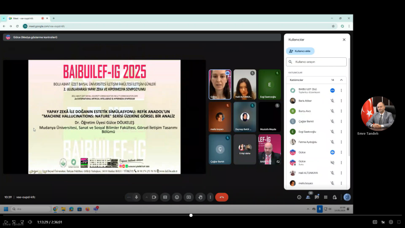This screenshot has width=405, height=228.
Task: Click the muted mic icon for Barış Atiker
Action: (x=333, y=100)
